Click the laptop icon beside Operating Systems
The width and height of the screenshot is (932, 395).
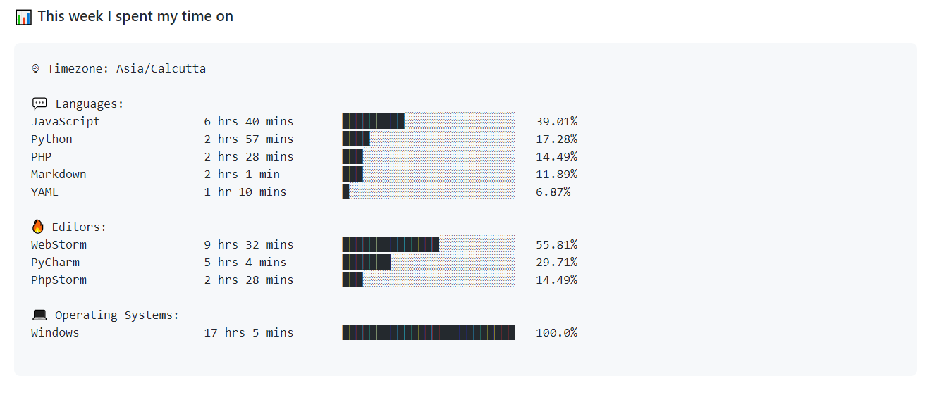tap(39, 315)
